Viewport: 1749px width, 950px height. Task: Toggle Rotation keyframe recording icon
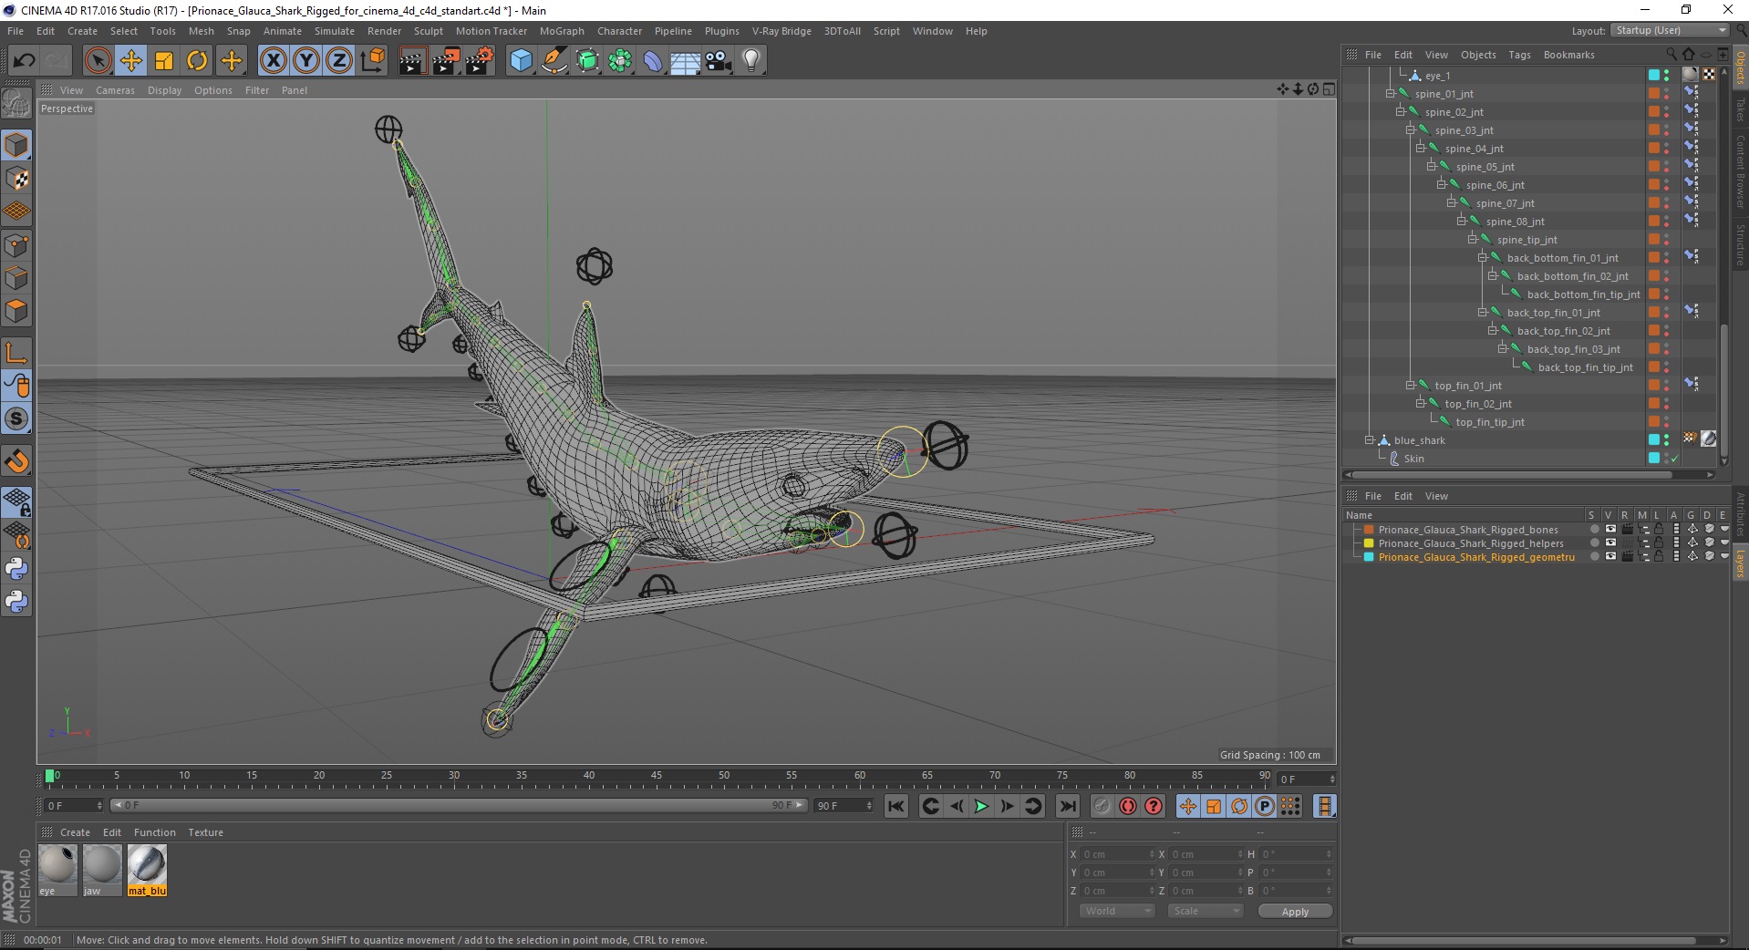point(1239,806)
